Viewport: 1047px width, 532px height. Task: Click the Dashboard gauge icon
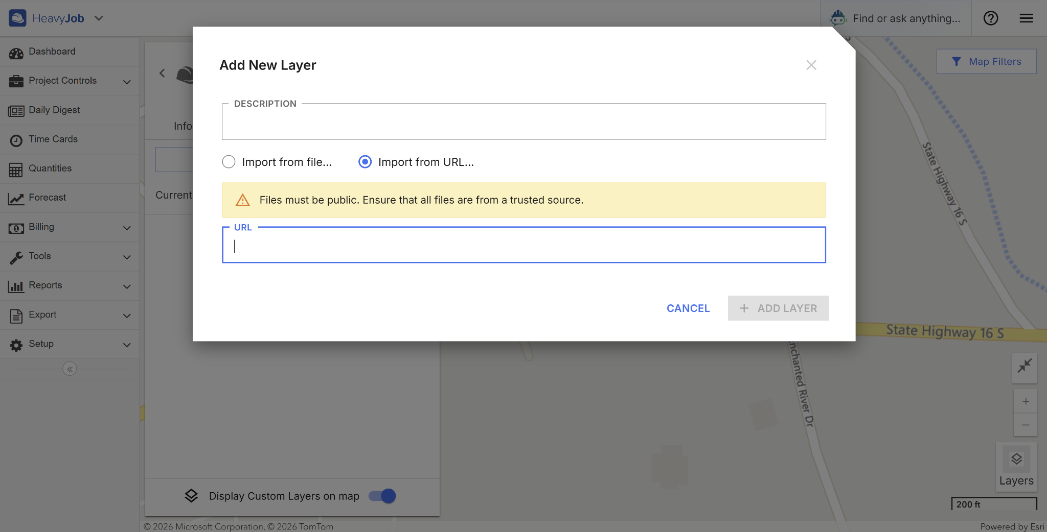coord(16,53)
